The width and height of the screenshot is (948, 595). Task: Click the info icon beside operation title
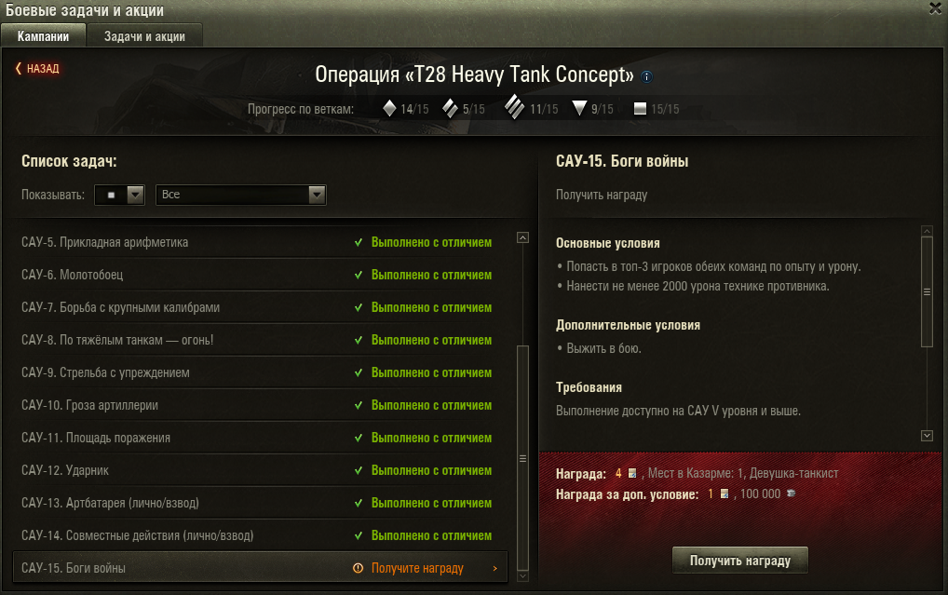647,76
